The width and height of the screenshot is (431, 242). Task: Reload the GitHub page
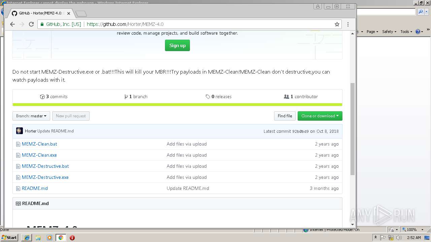coord(31,24)
